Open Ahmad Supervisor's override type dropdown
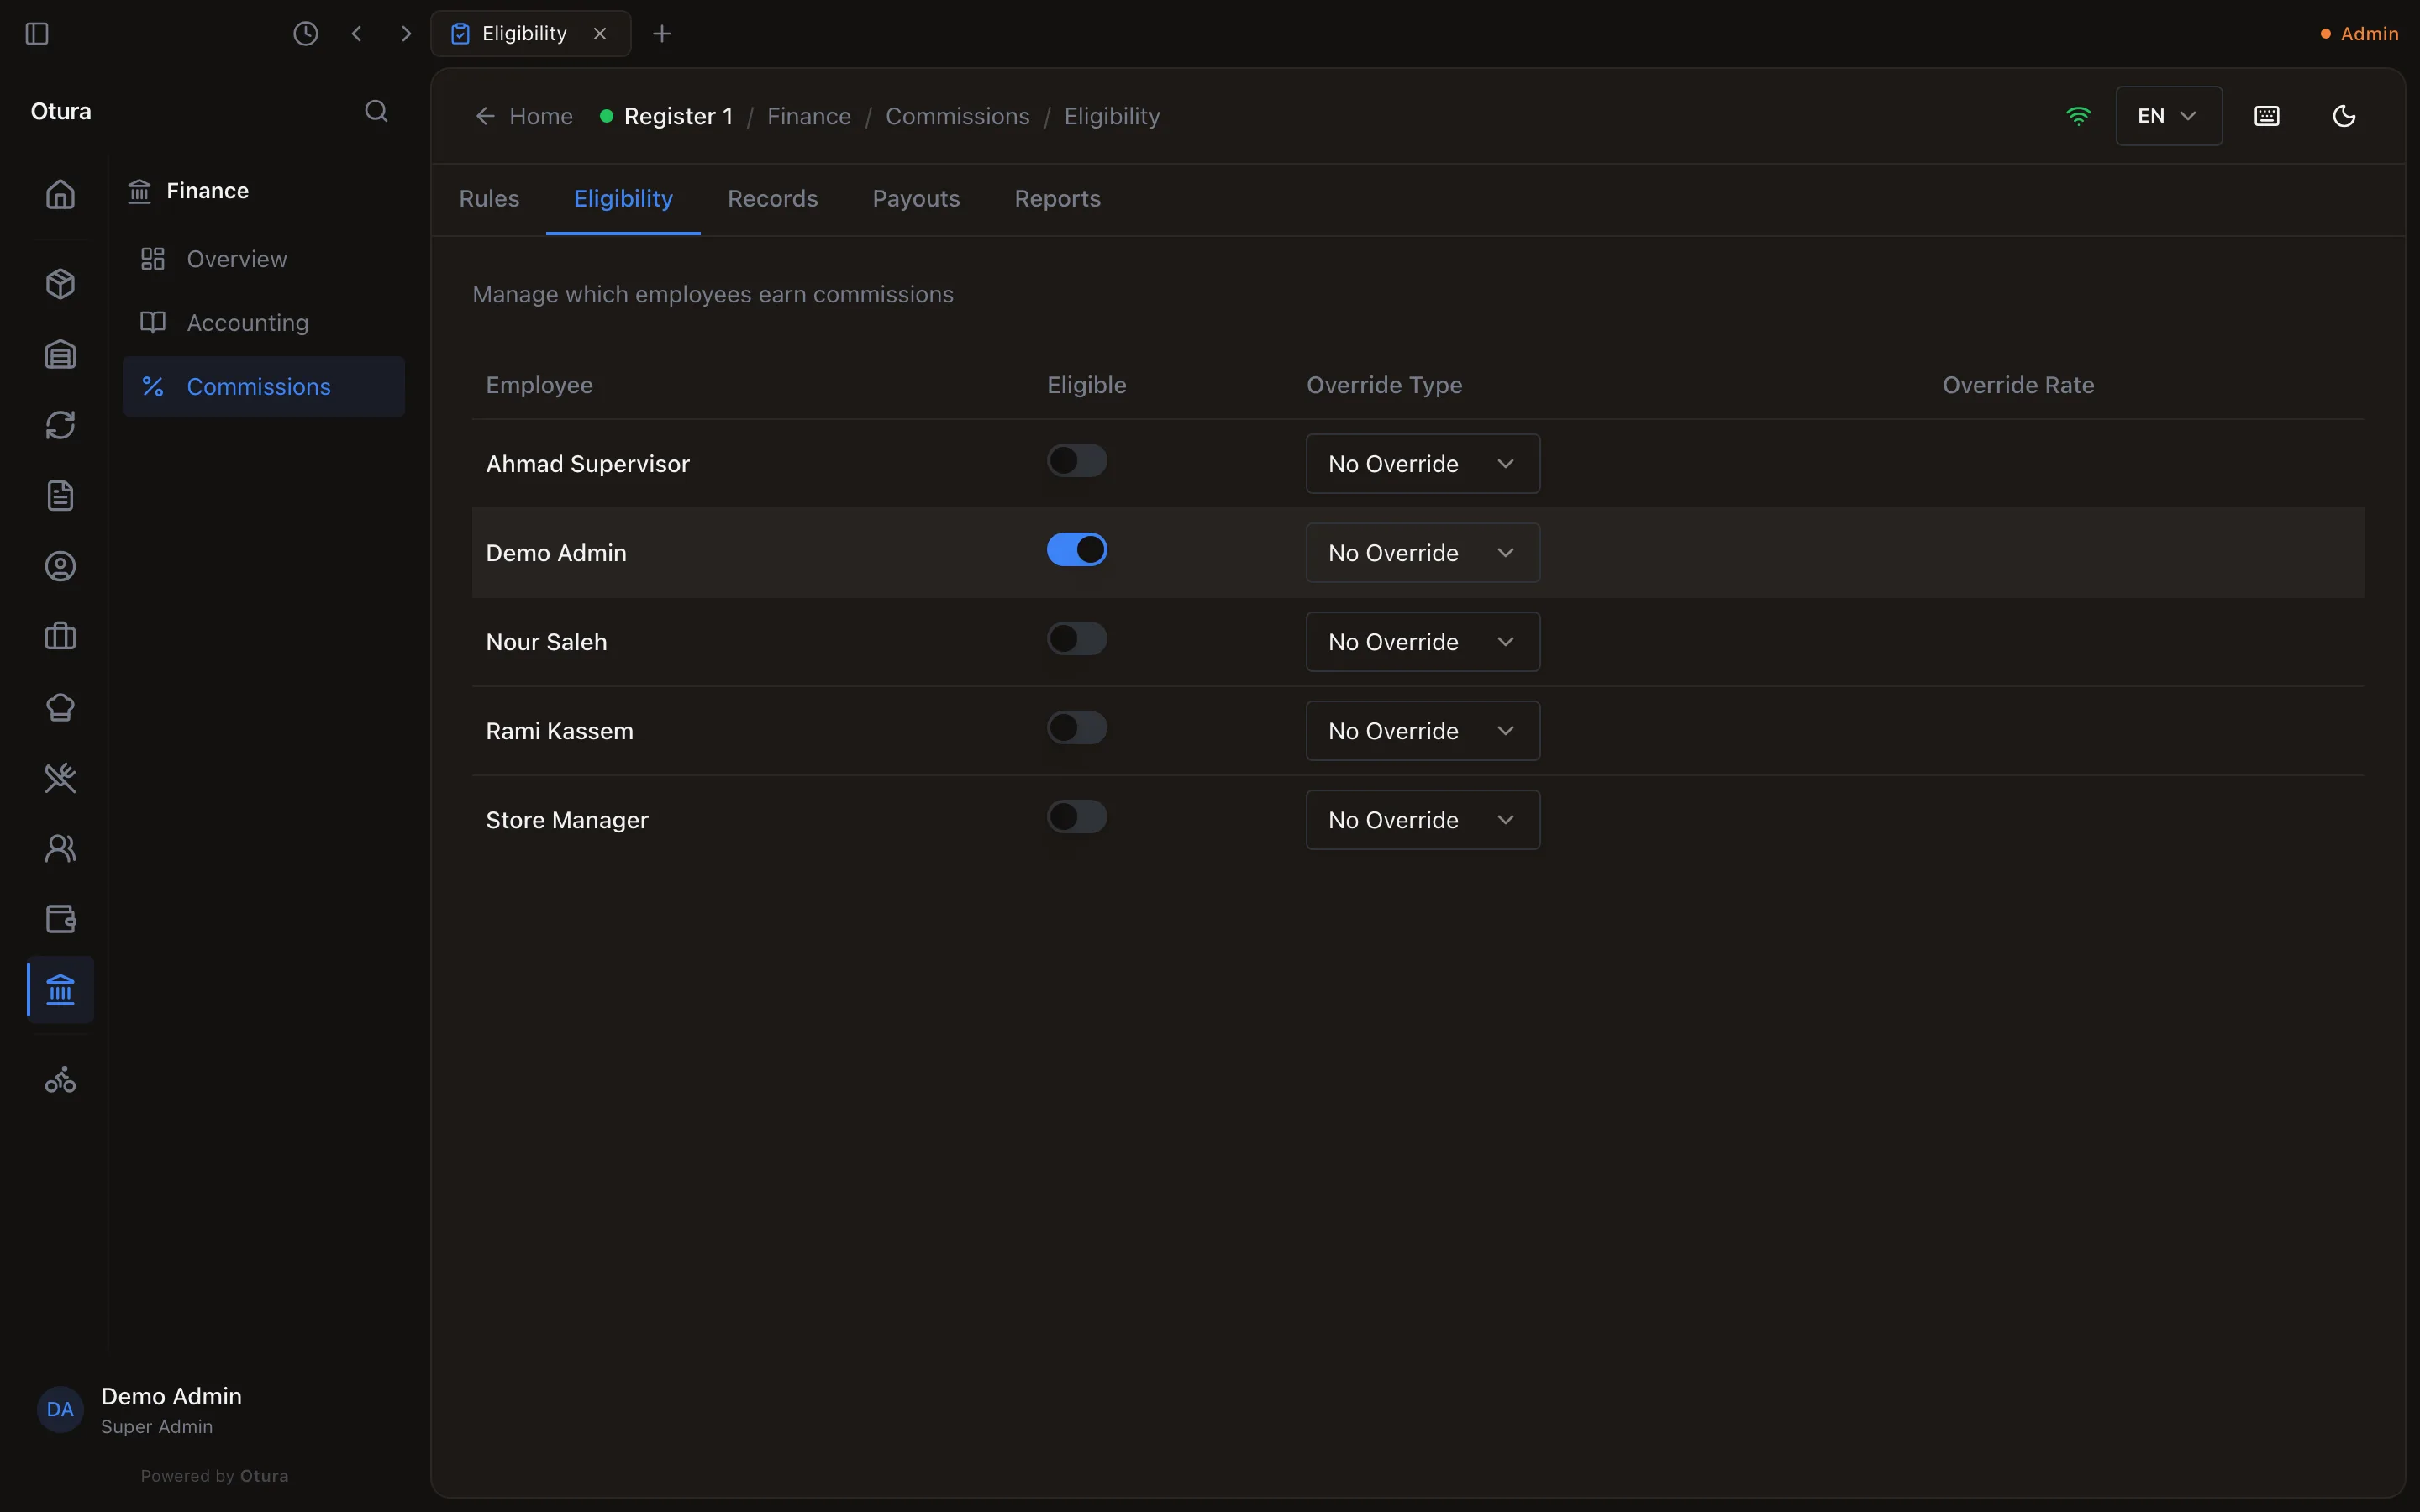2420x1512 pixels. coord(1423,464)
